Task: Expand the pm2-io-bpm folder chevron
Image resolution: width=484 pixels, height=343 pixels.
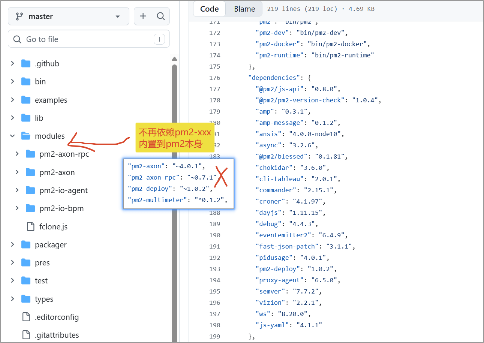Action: click(x=17, y=208)
